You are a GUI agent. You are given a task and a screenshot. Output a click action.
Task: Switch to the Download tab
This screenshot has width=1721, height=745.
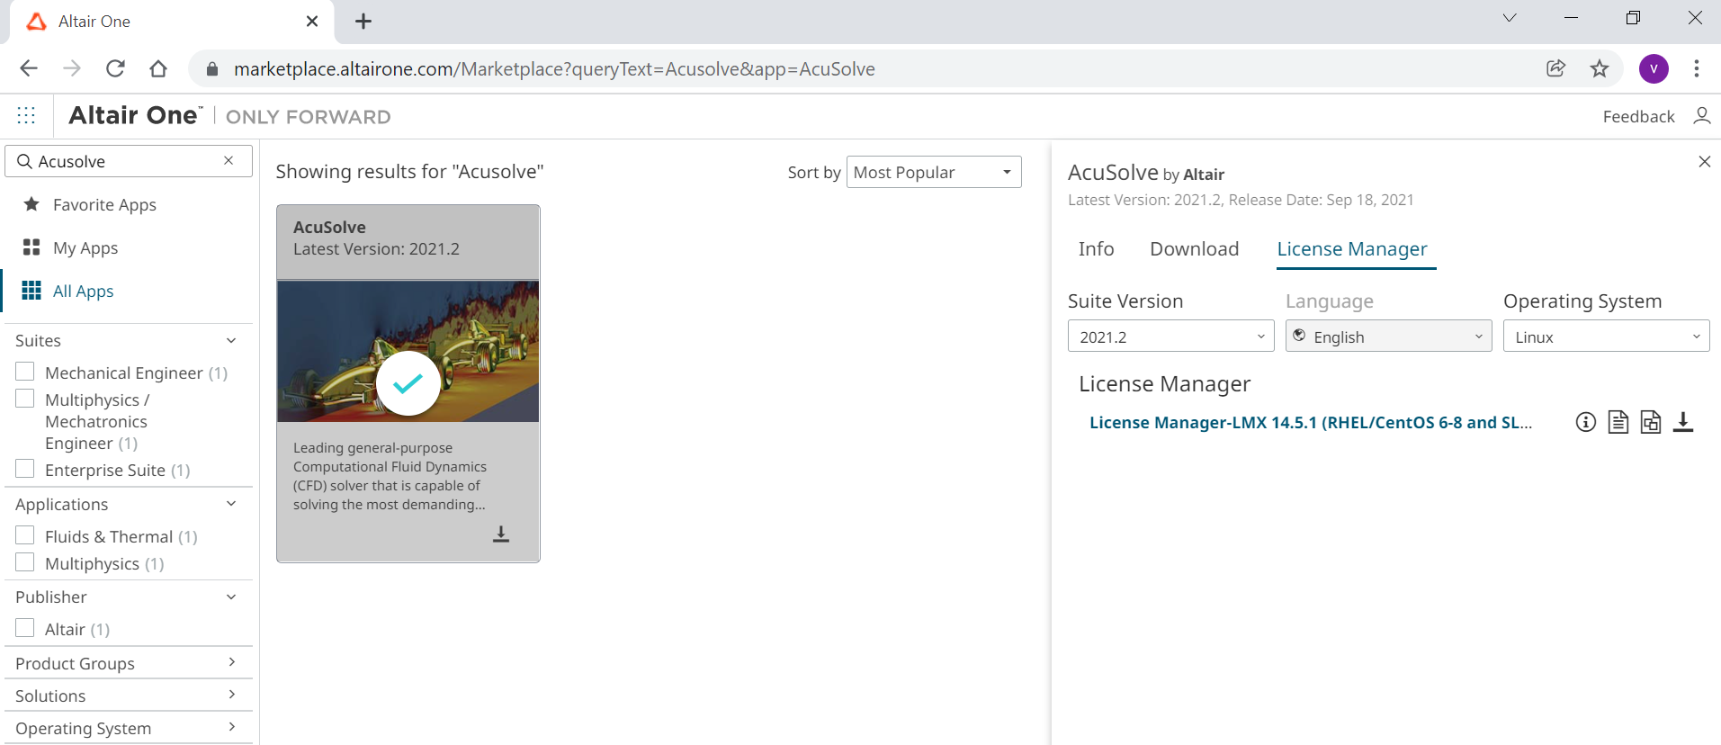(x=1194, y=249)
